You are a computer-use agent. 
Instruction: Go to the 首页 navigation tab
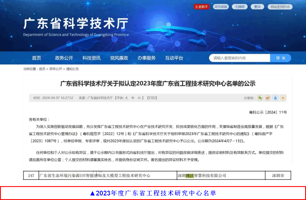coord(37,58)
